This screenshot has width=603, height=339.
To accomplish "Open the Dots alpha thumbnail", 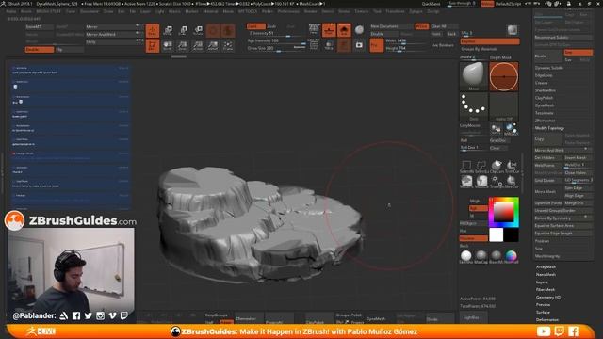I will [473, 106].
